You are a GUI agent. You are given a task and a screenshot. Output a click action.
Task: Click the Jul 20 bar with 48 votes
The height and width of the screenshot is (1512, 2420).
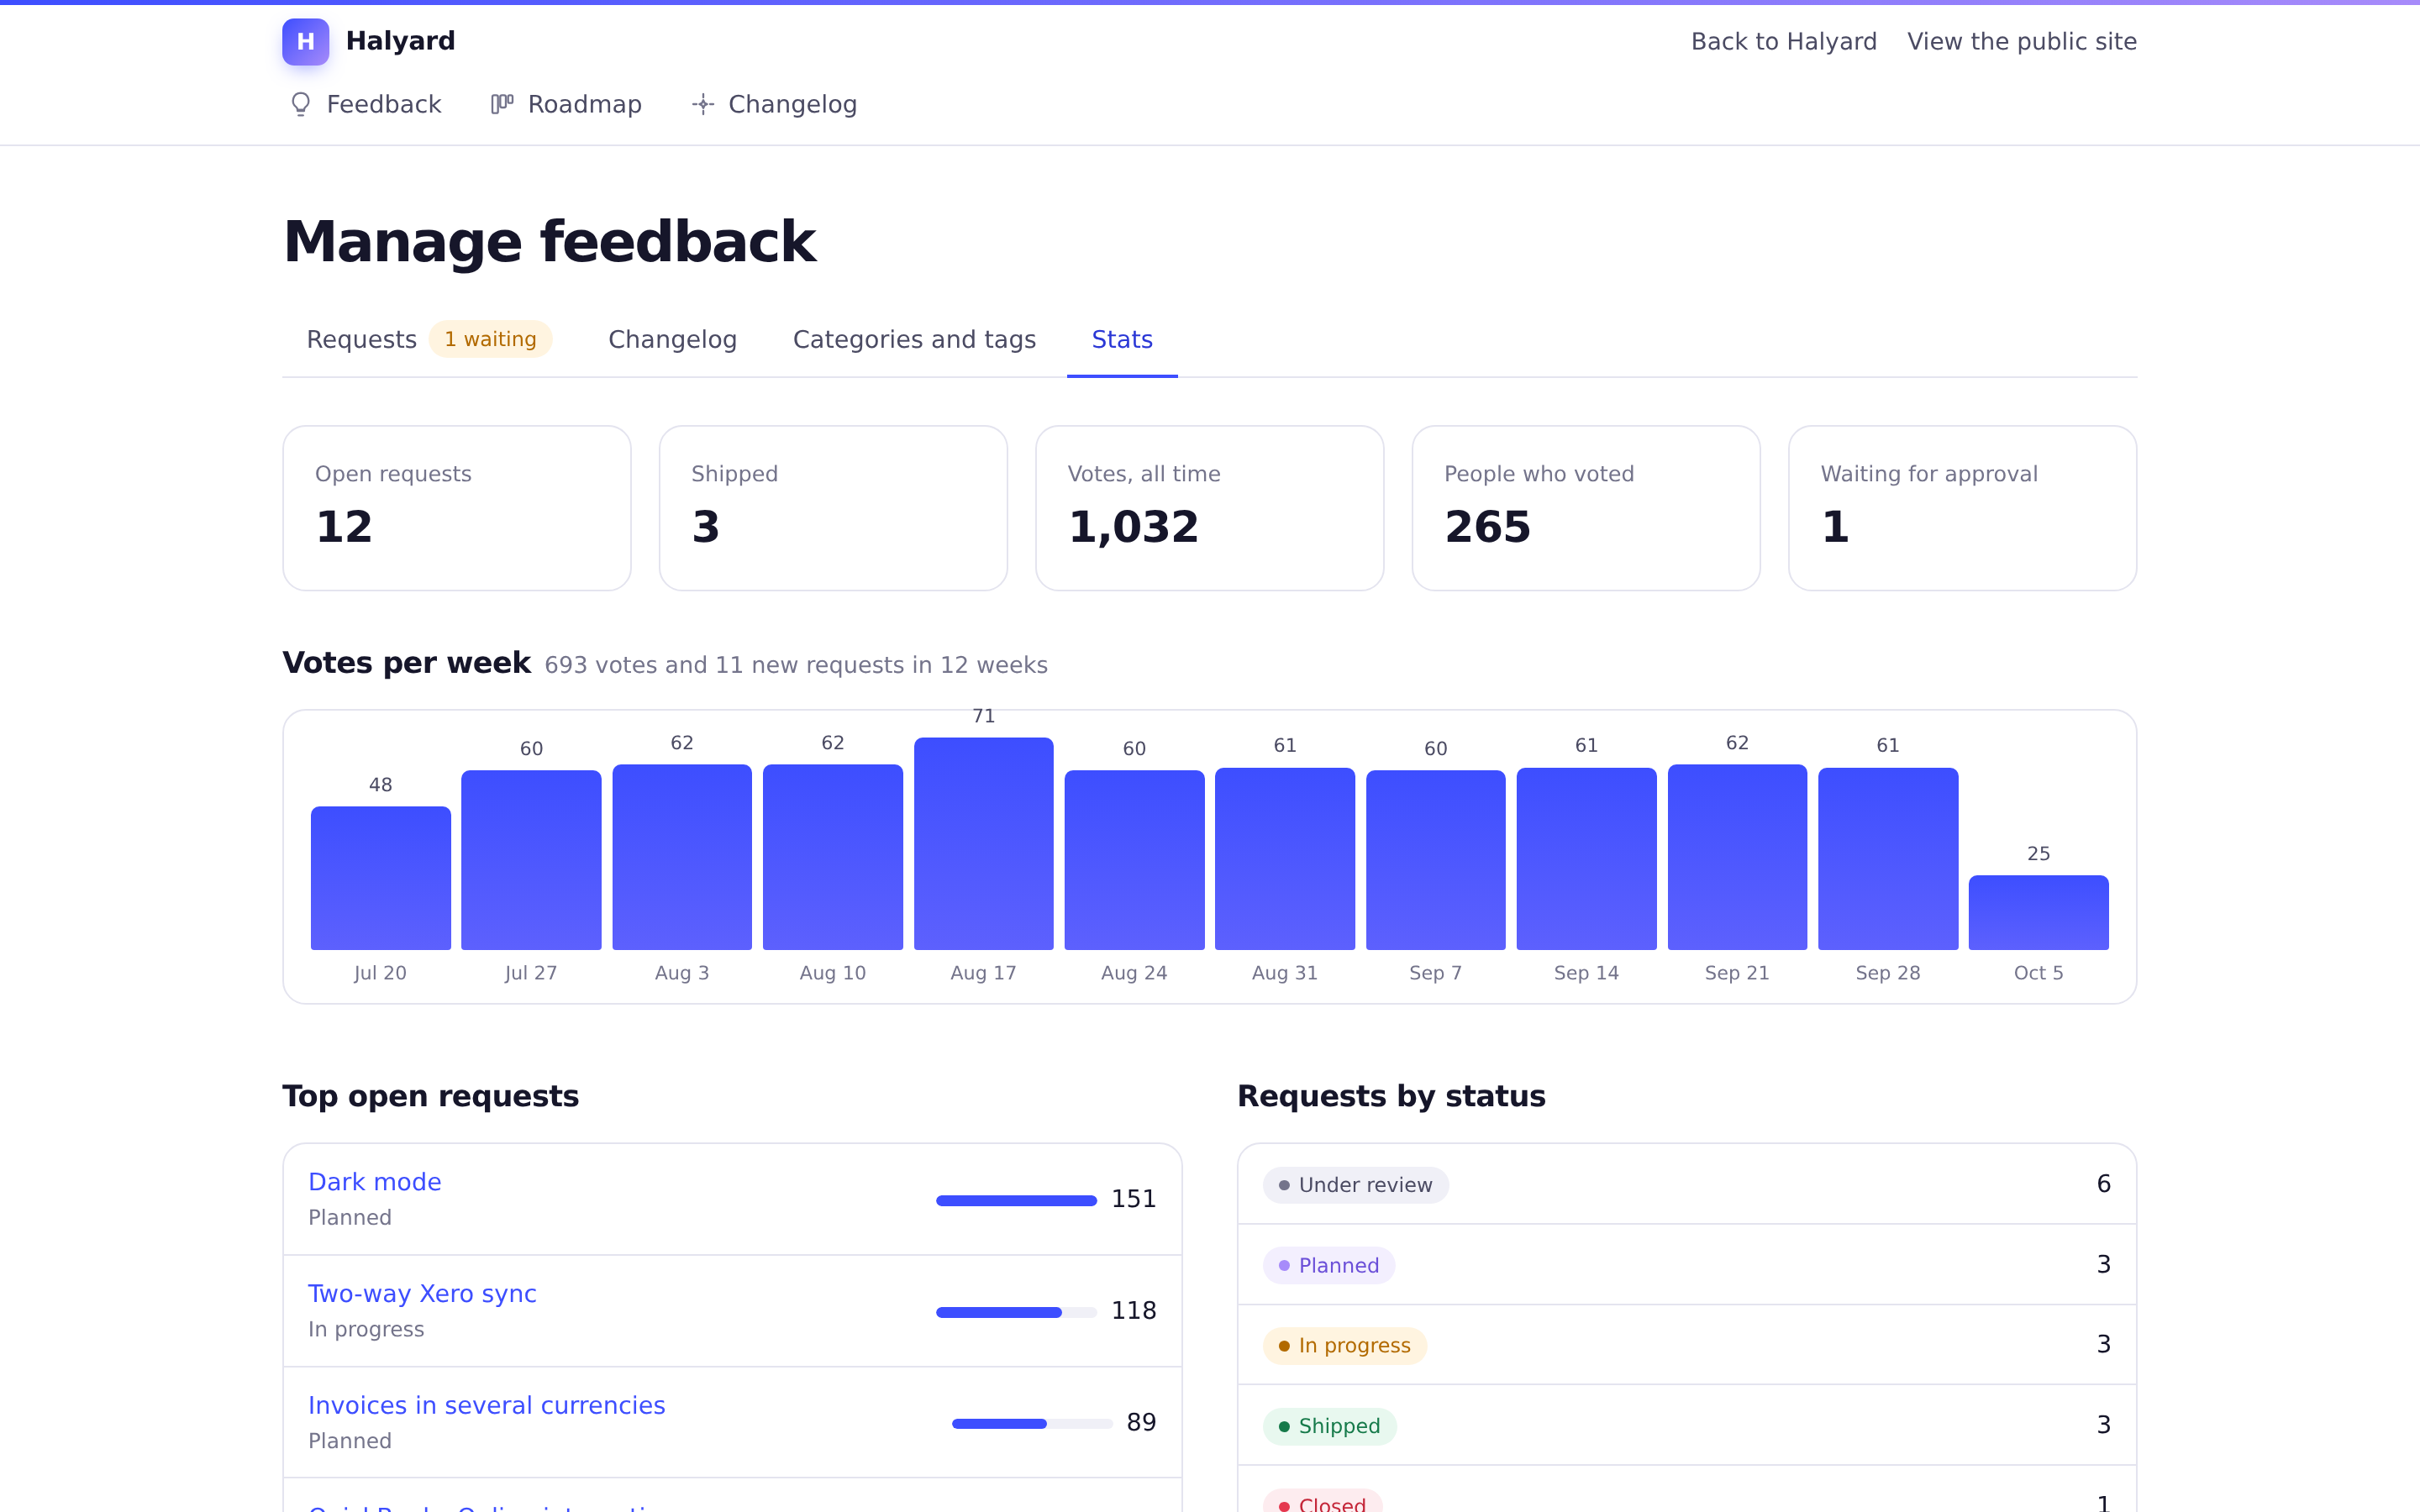click(380, 878)
